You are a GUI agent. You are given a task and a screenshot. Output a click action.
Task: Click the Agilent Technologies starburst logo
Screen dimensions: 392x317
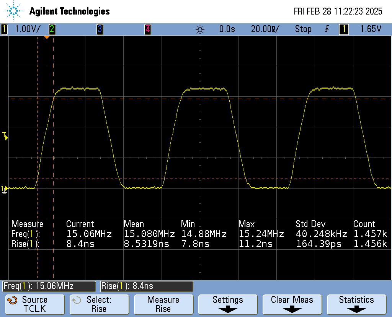14,11
